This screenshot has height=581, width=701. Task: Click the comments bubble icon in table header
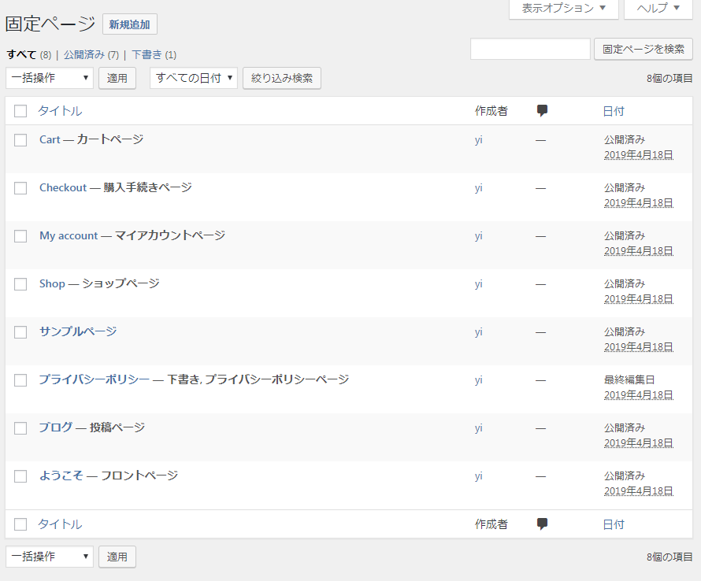tap(542, 111)
